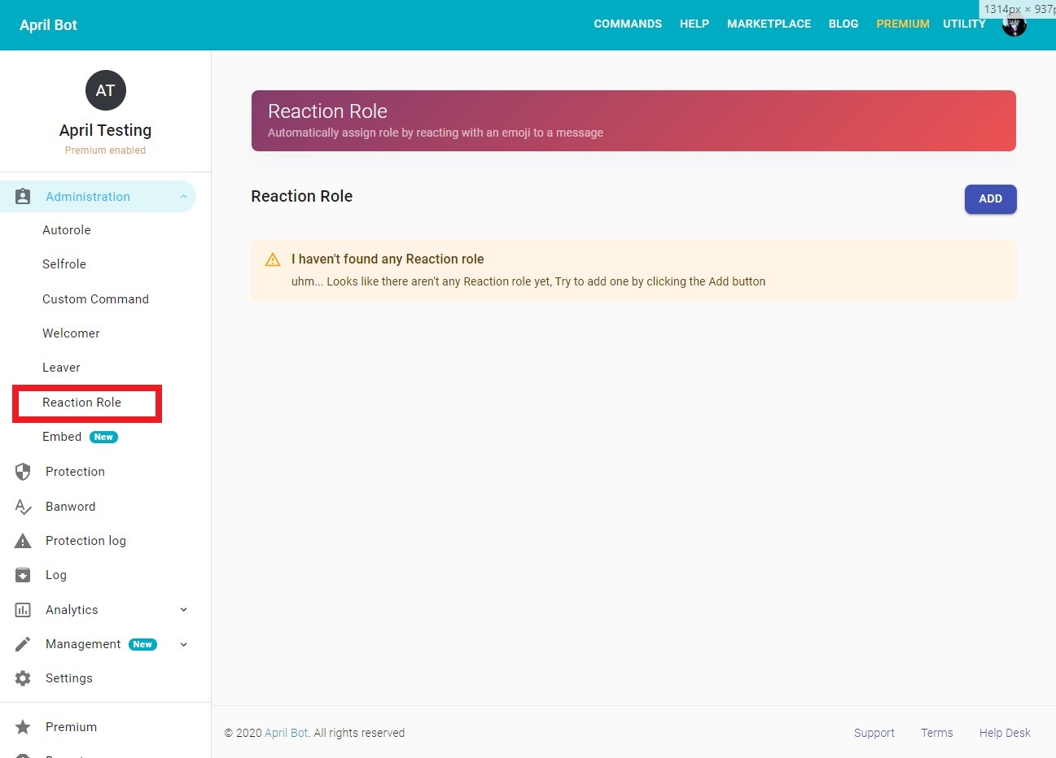Open the Support footer link
The height and width of the screenshot is (758, 1056).
point(874,733)
